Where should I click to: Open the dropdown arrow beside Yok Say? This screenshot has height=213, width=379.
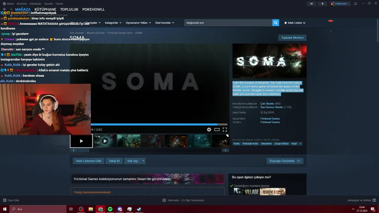[x=143, y=161]
